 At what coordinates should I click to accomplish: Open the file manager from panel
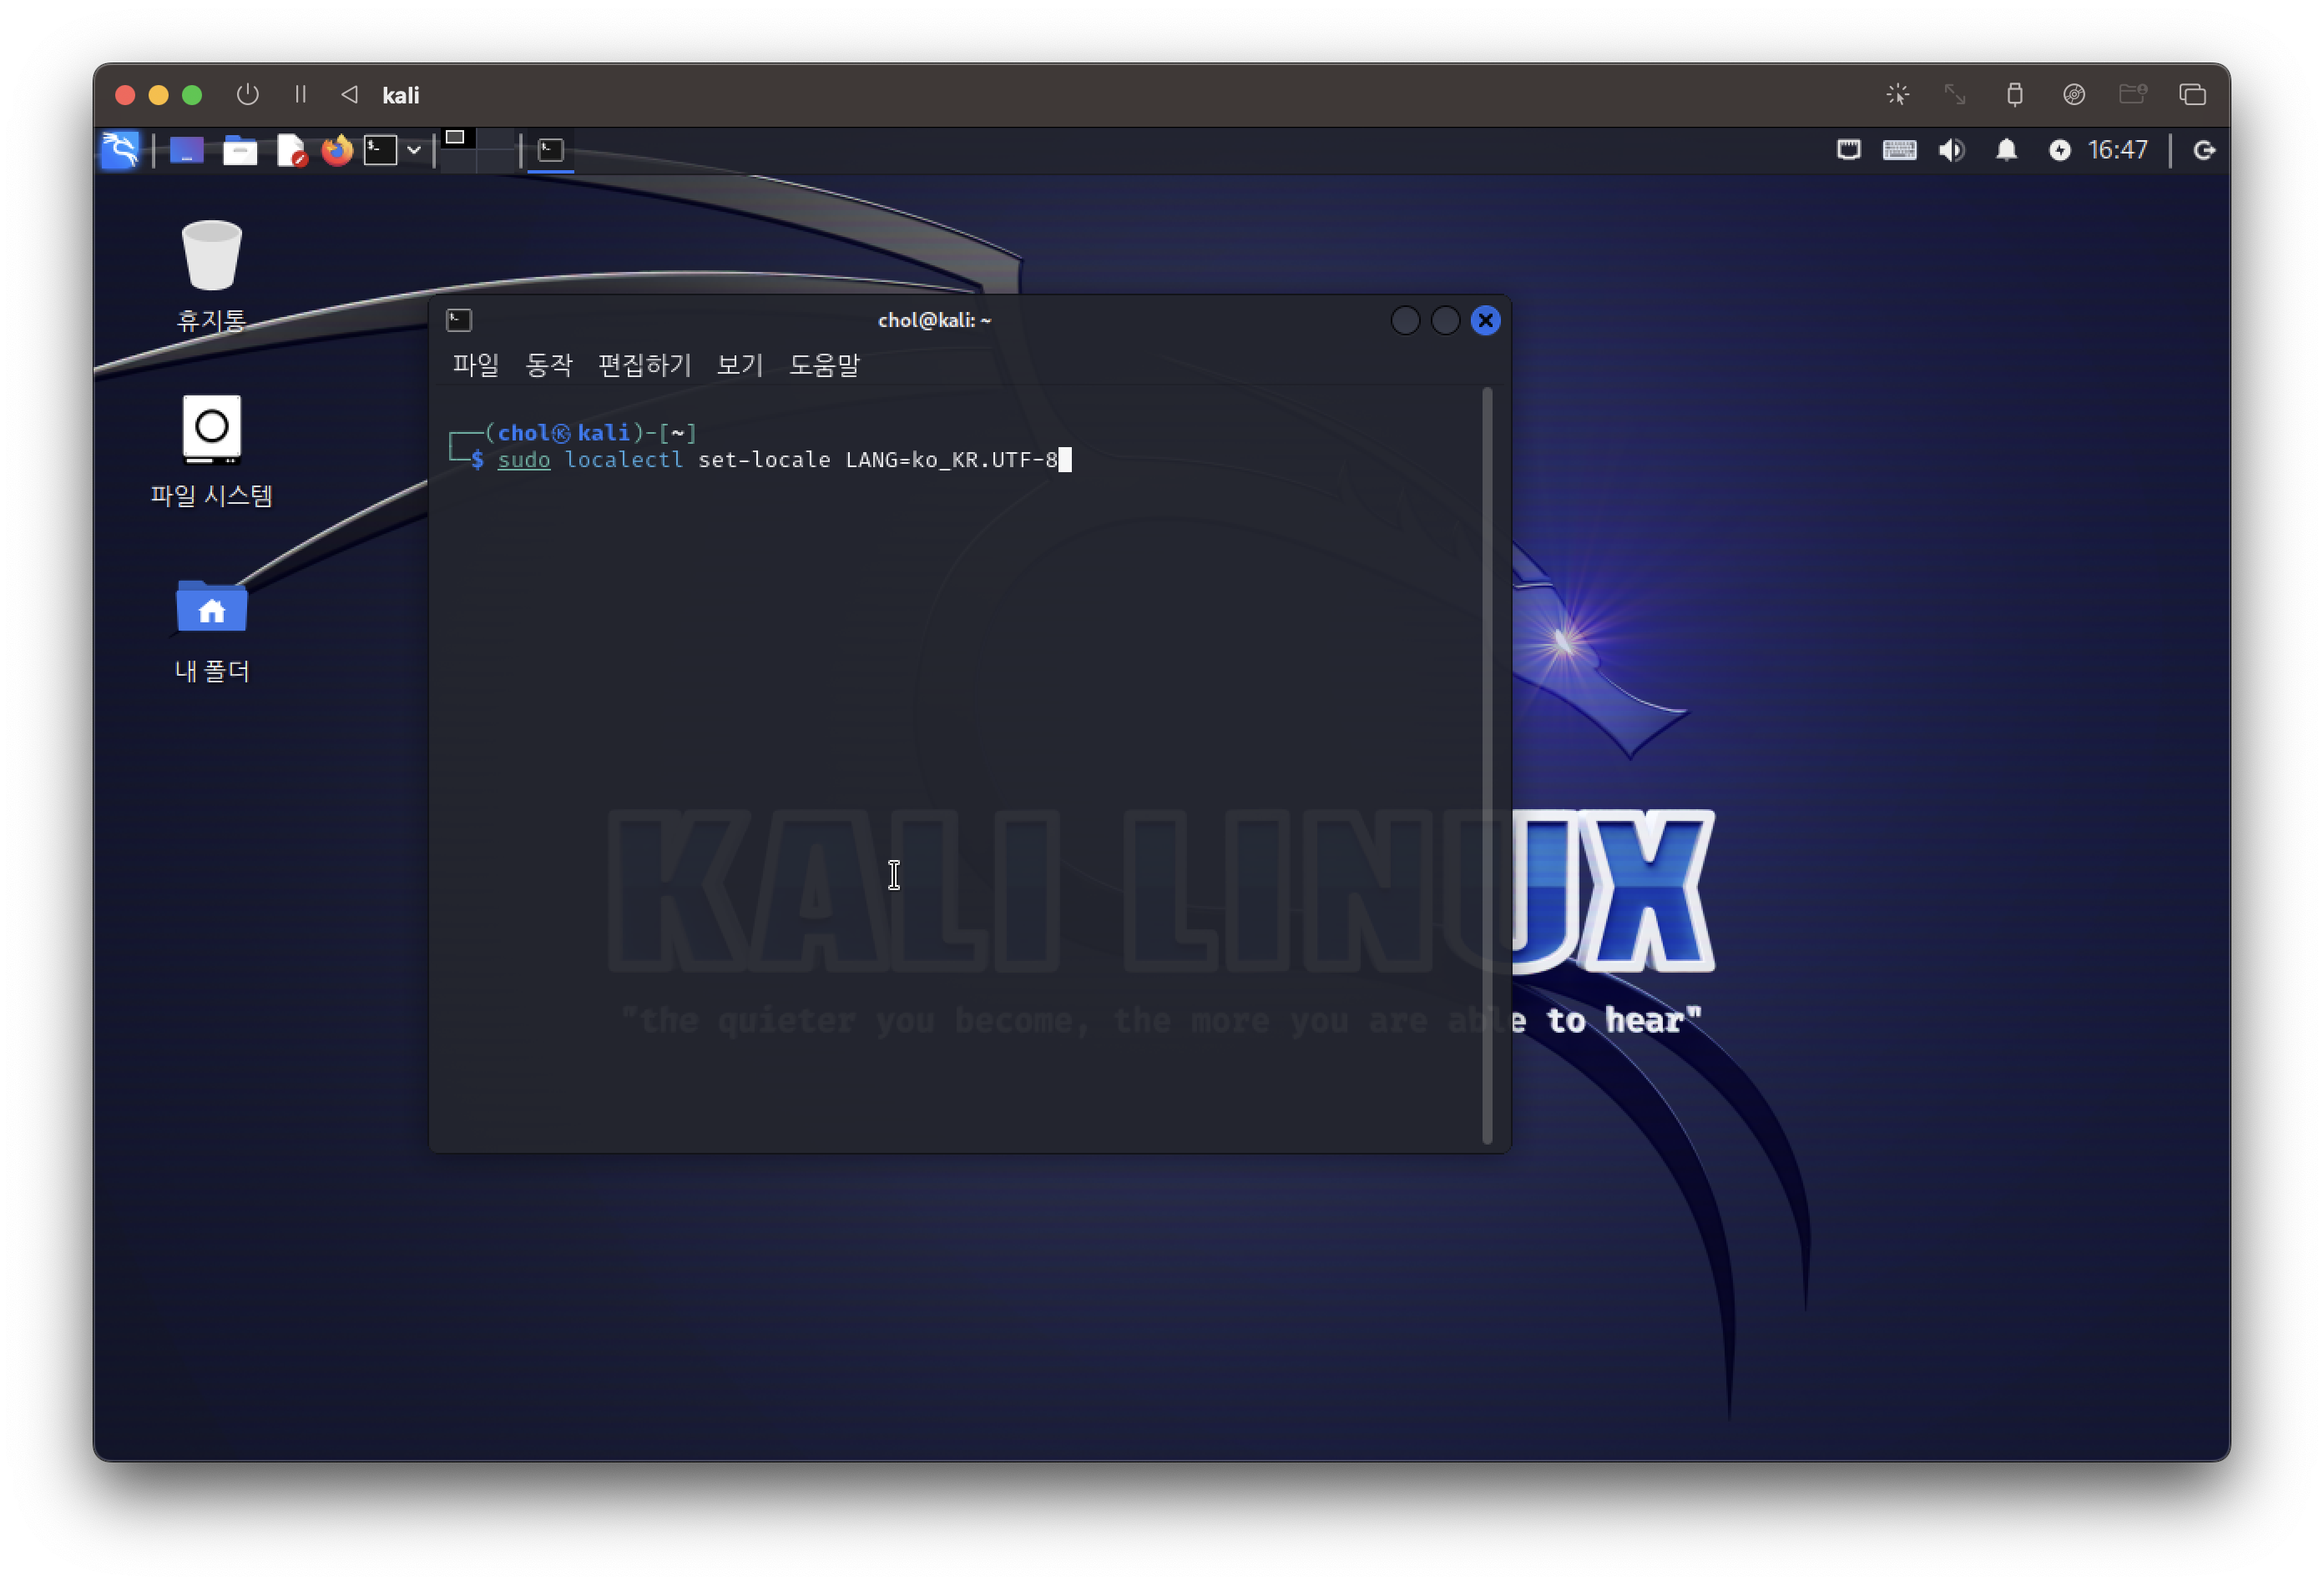tap(240, 151)
